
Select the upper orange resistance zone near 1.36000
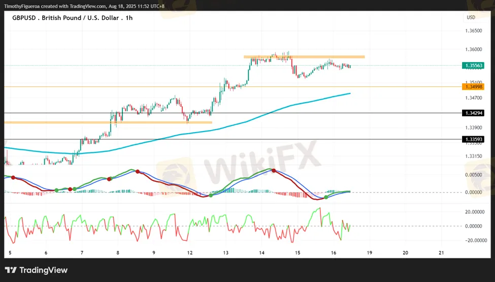coord(304,56)
